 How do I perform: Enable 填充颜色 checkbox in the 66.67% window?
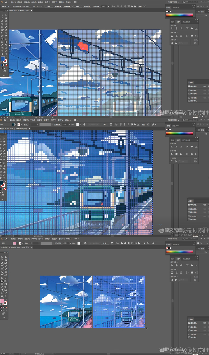click(189, 86)
